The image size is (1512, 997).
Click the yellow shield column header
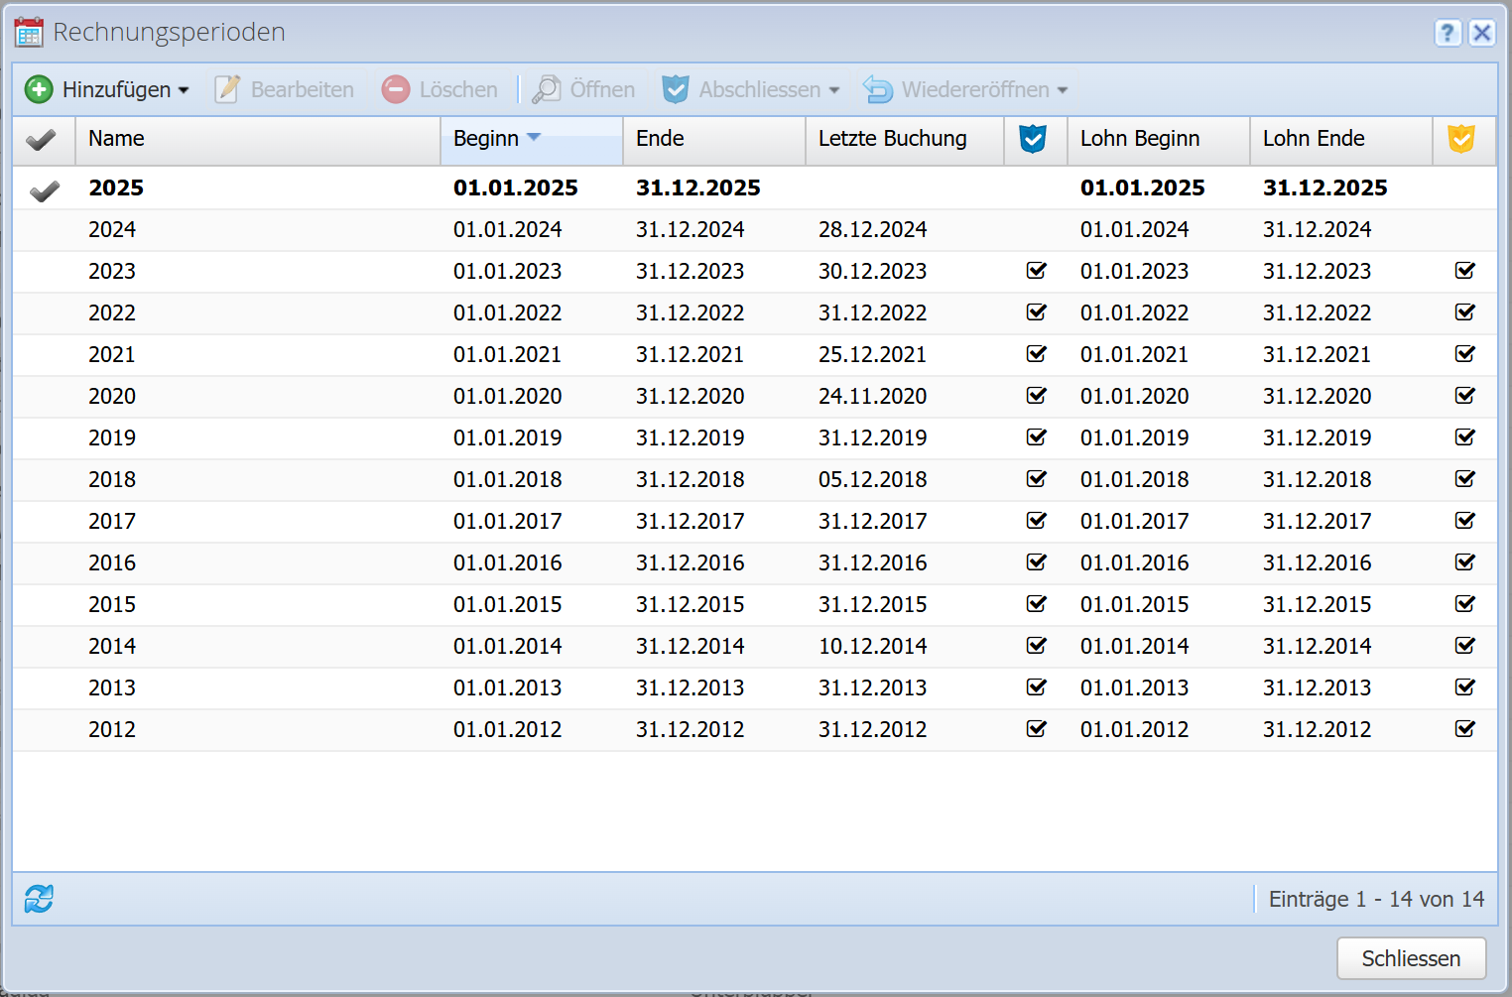1461,139
